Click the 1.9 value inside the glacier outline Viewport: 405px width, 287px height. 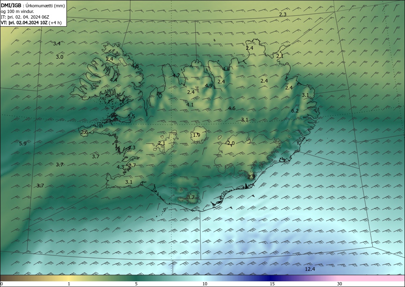click(196, 135)
